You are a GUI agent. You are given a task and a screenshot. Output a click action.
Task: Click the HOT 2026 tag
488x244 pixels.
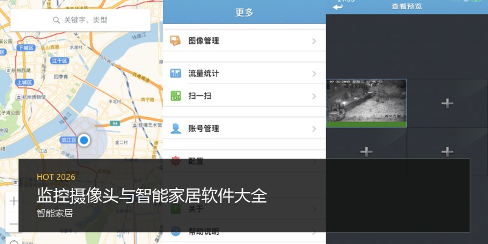click(56, 177)
